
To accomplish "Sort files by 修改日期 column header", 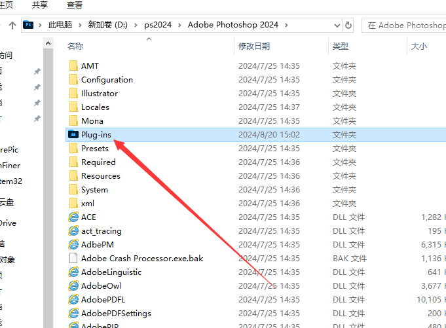I will click(x=254, y=46).
